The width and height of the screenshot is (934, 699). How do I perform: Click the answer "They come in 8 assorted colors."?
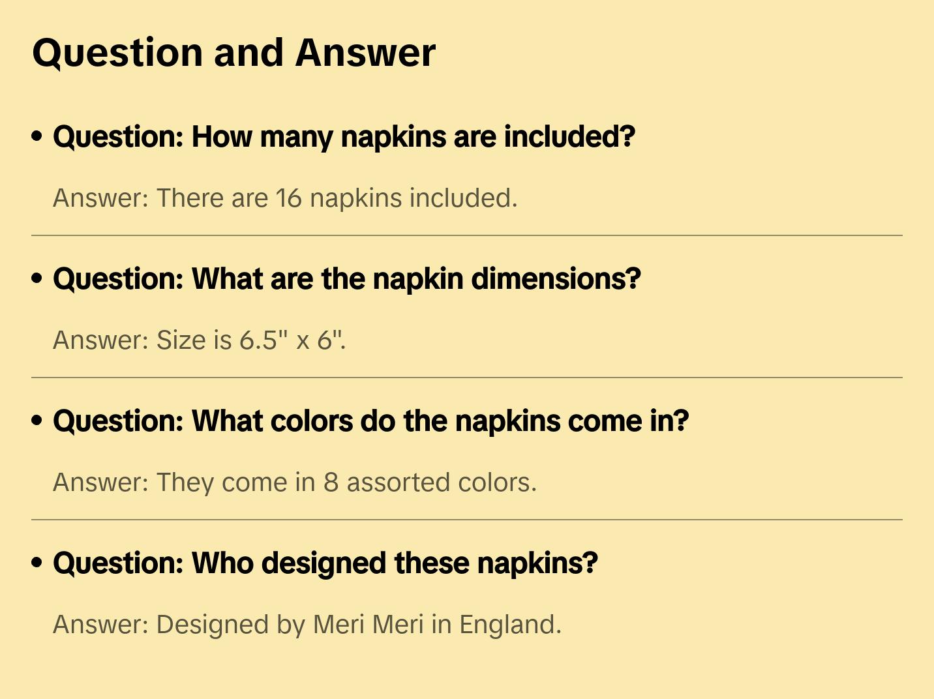295,483
